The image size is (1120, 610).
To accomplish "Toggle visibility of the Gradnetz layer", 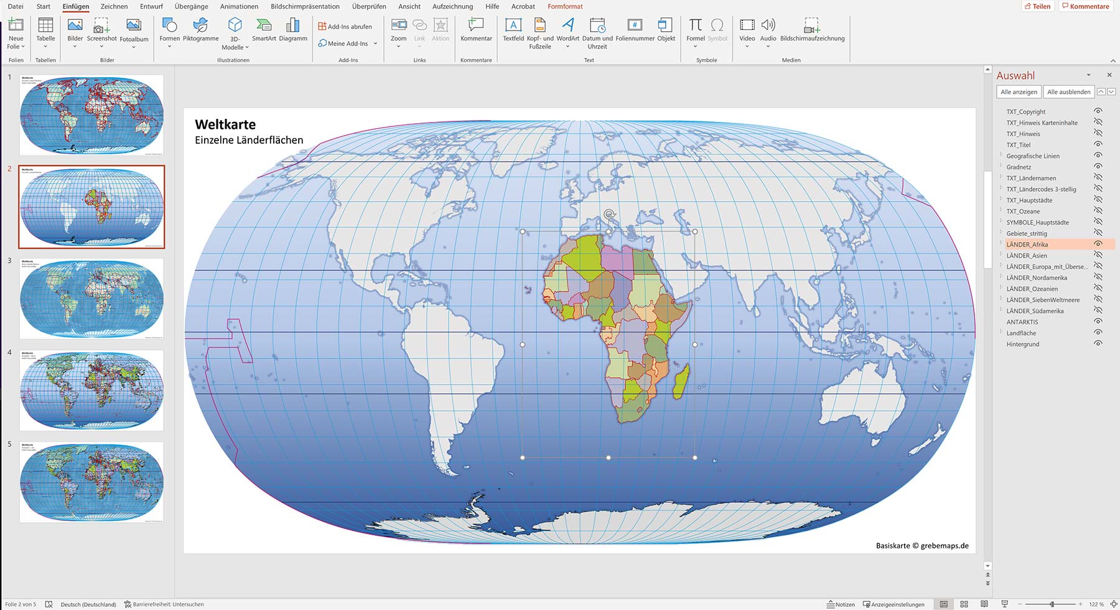I will pos(1098,167).
